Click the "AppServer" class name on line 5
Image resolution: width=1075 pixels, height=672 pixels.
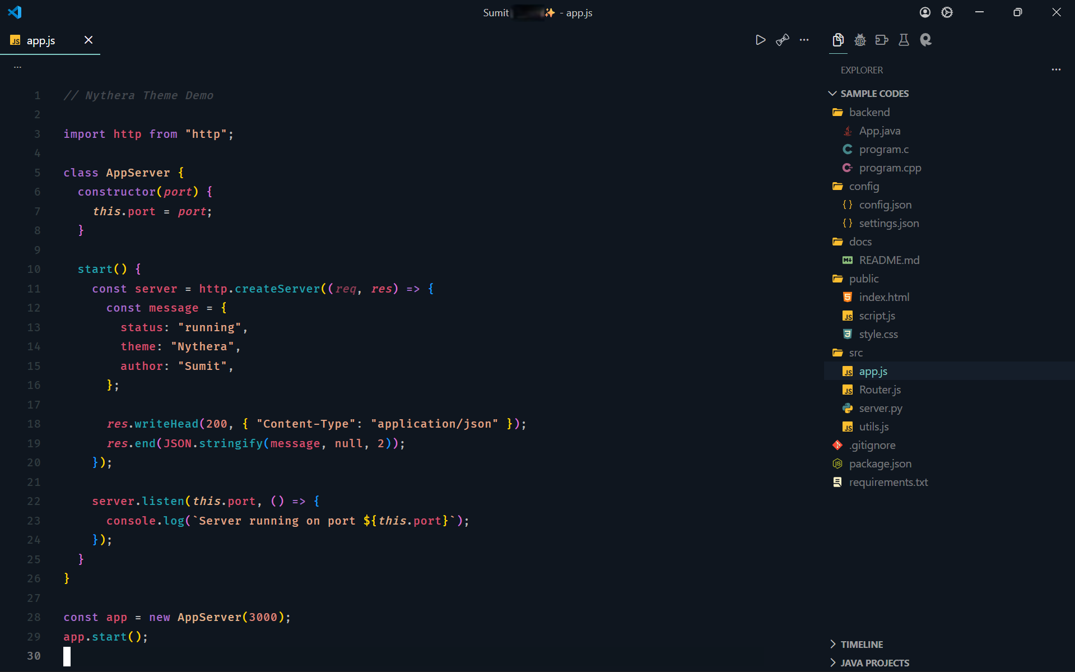[138, 173]
